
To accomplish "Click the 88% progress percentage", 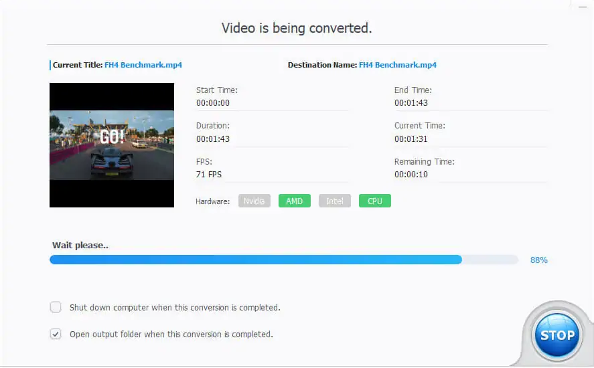I will (538, 260).
